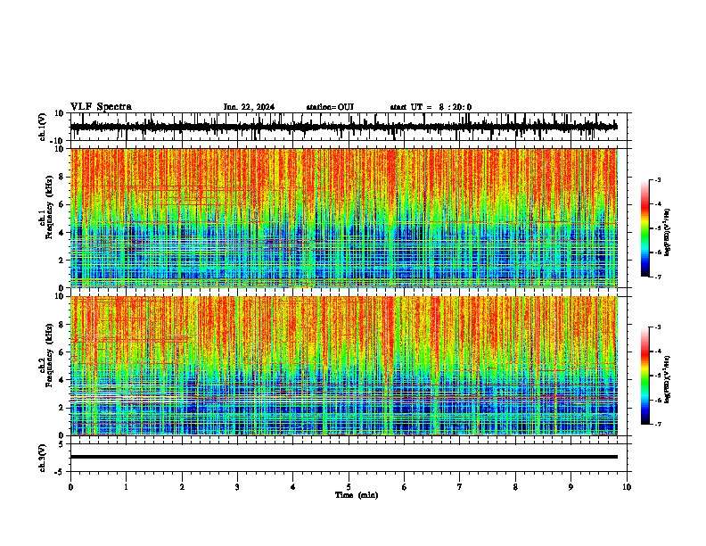The image size is (706, 546).
Task: Click ch.2 frequency axis tick label "6"
Action: 62,352
